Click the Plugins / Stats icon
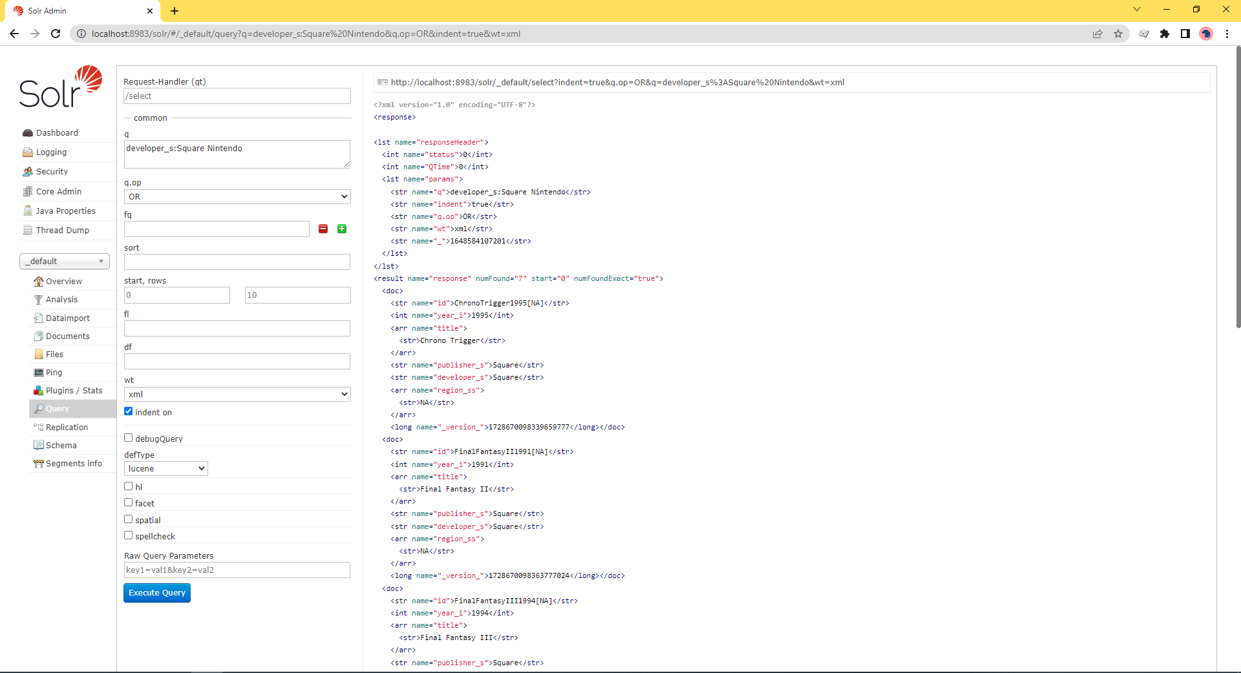The height and width of the screenshot is (673, 1241). pos(39,391)
